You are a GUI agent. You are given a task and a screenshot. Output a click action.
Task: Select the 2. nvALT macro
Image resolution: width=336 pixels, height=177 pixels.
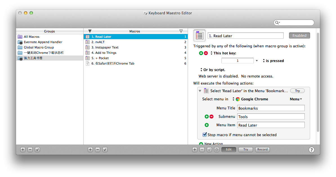pos(136,42)
